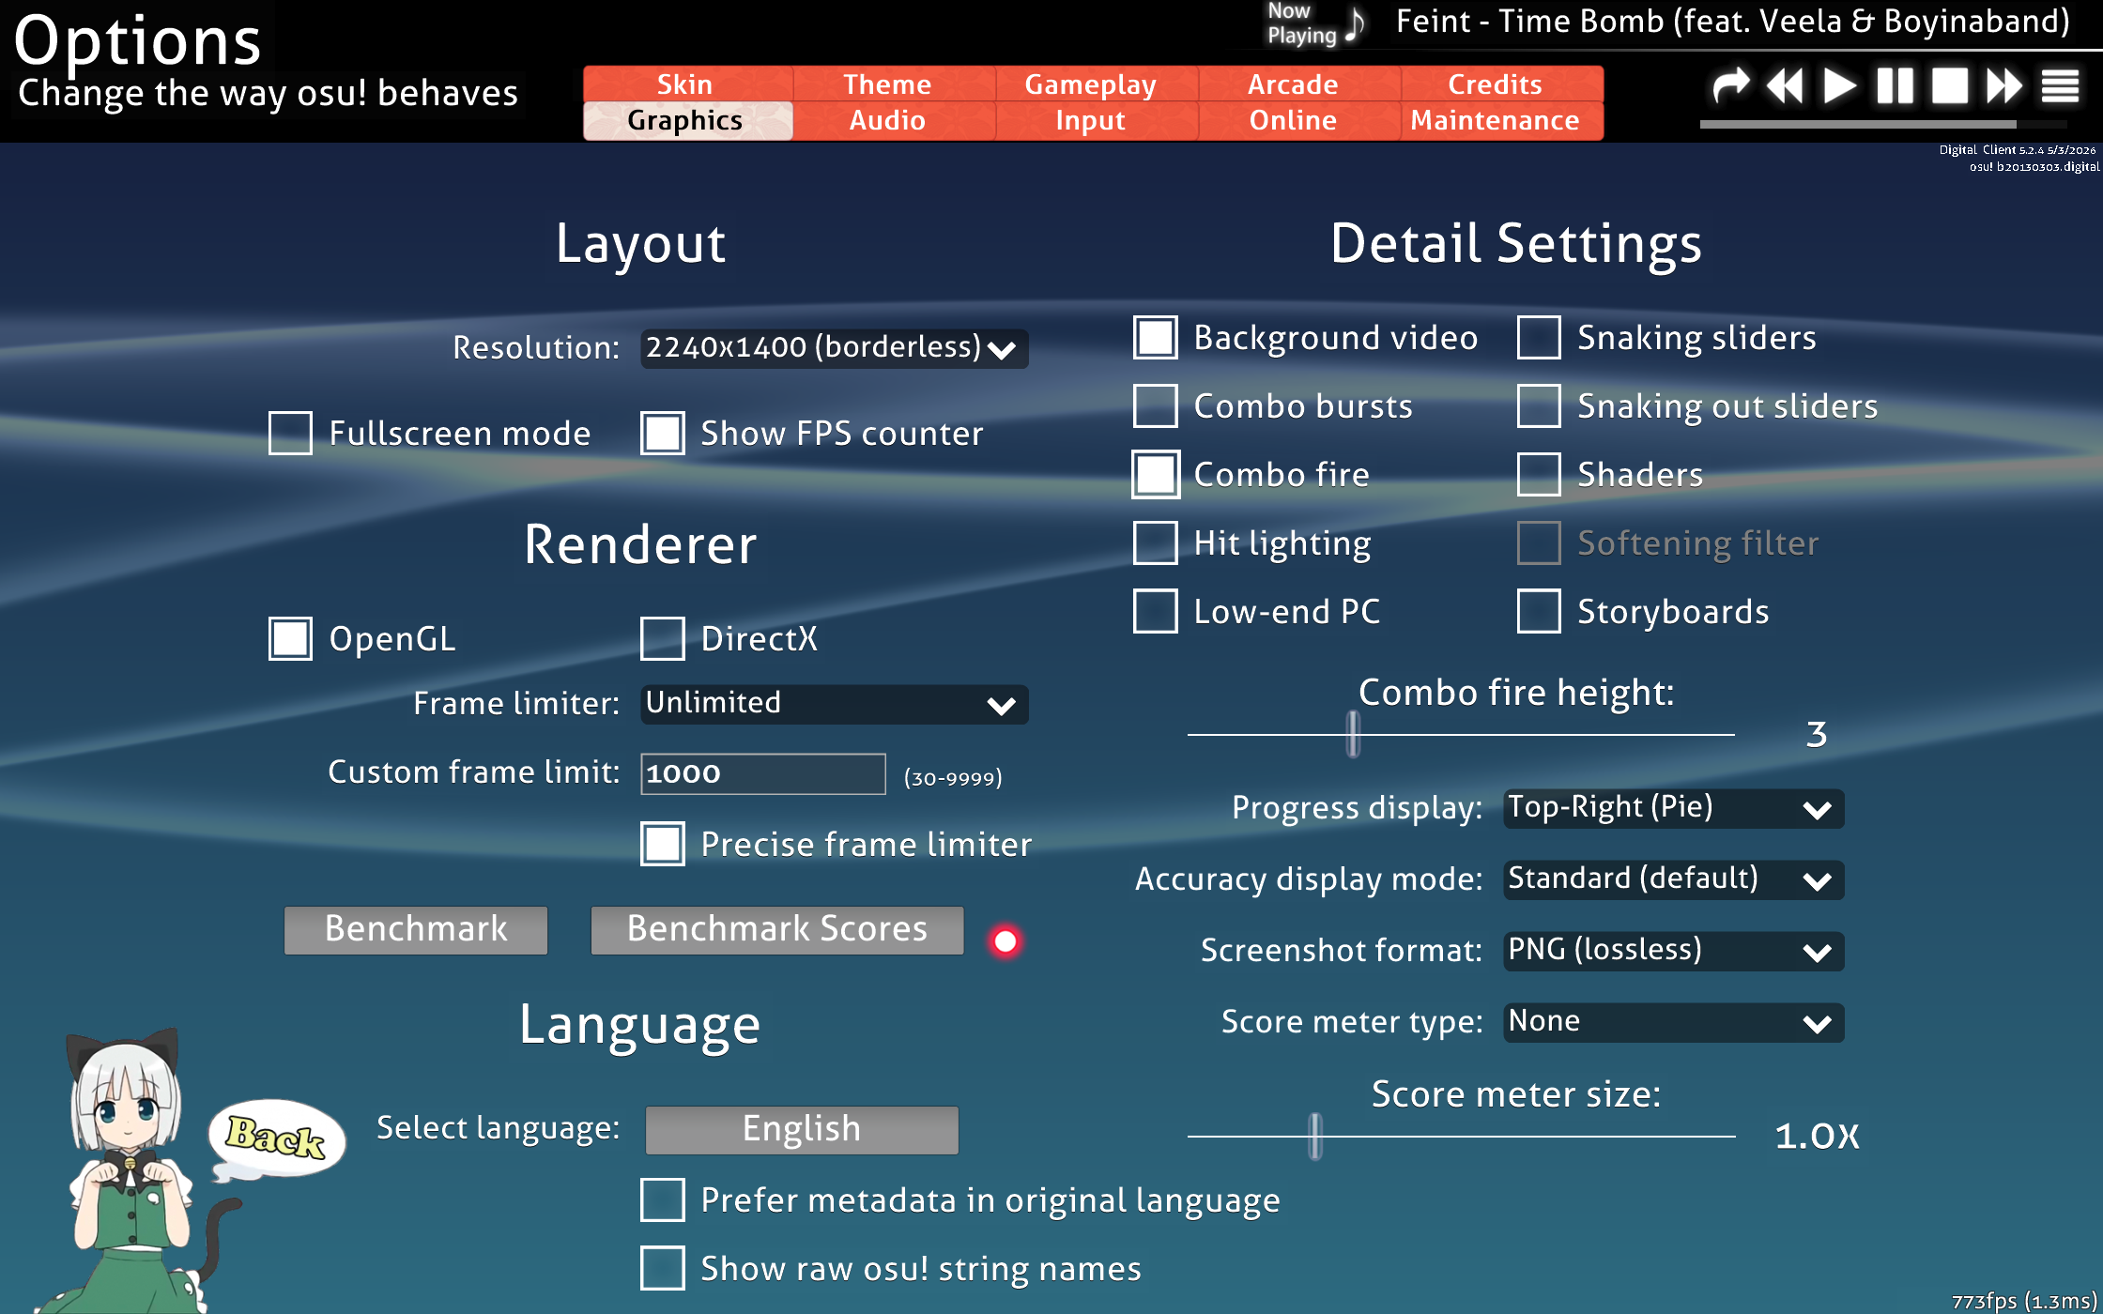The width and height of the screenshot is (2103, 1314).
Task: Open the Score meter type dropdown
Action: tap(1674, 1022)
